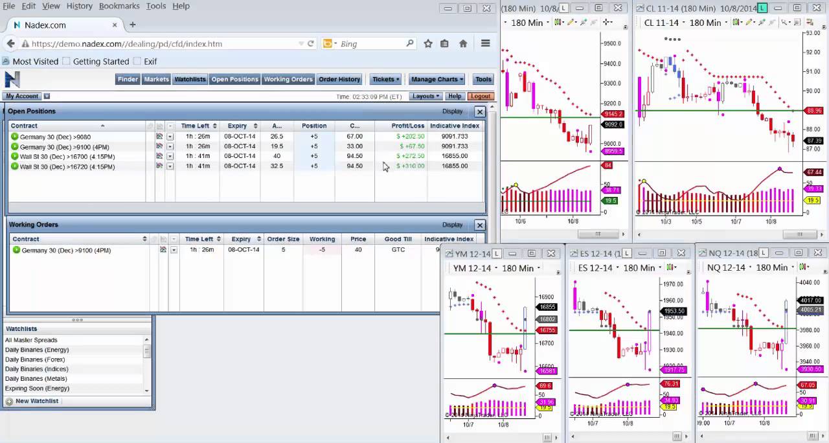The width and height of the screenshot is (829, 443).
Task: Click chart style icon in ES 12-14 chart
Action: click(x=672, y=267)
